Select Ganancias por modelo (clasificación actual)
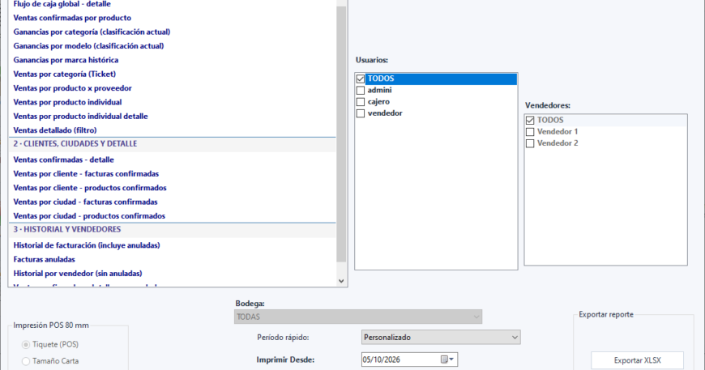 point(88,46)
